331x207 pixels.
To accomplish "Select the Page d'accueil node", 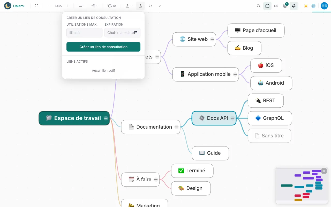I will (x=256, y=31).
